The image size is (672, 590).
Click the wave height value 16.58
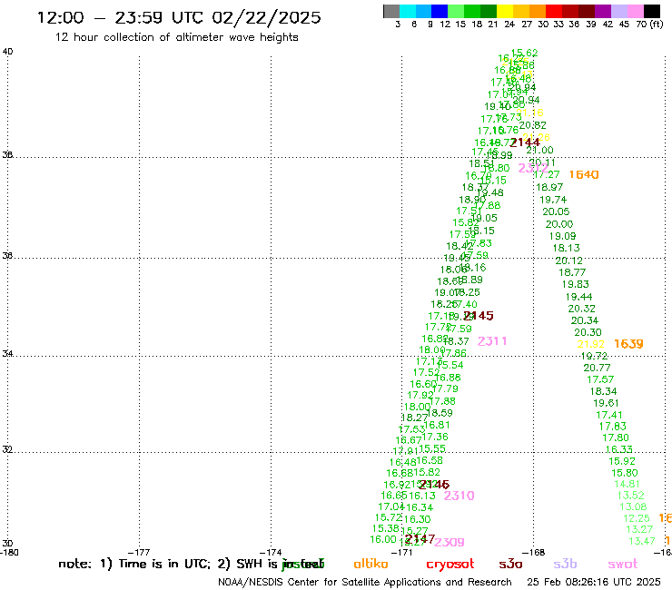tap(430, 460)
